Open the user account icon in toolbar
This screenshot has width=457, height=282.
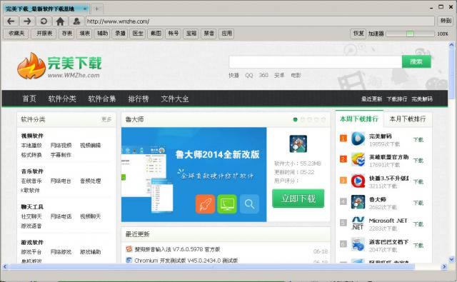point(76,21)
